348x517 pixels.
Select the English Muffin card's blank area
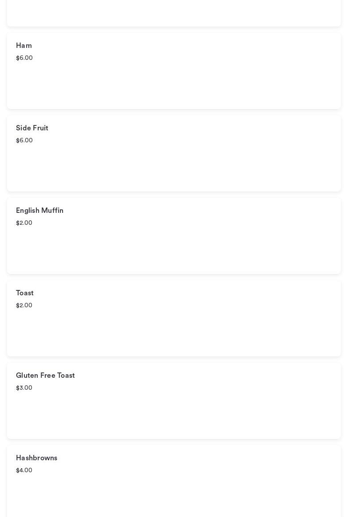[x=174, y=249]
